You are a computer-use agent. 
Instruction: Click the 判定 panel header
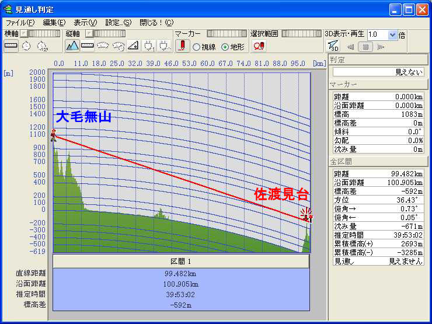pyautogui.click(x=378, y=60)
